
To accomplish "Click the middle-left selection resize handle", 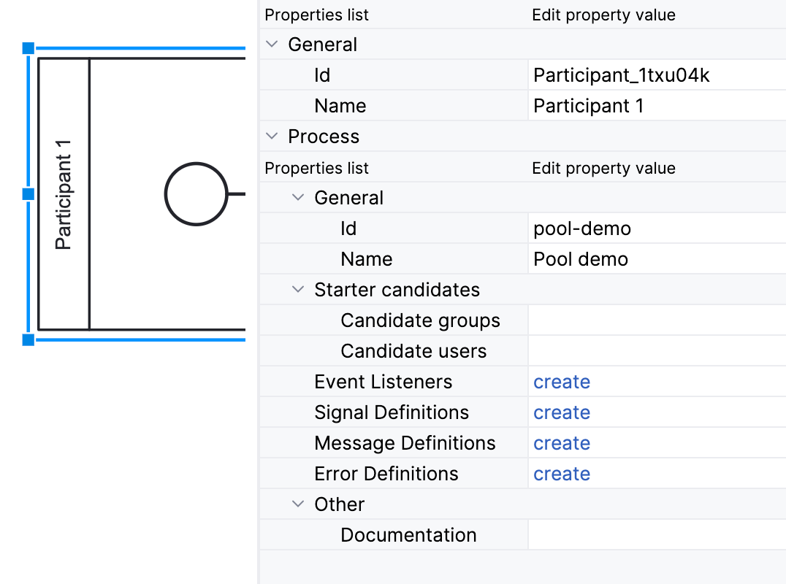I will point(28,194).
